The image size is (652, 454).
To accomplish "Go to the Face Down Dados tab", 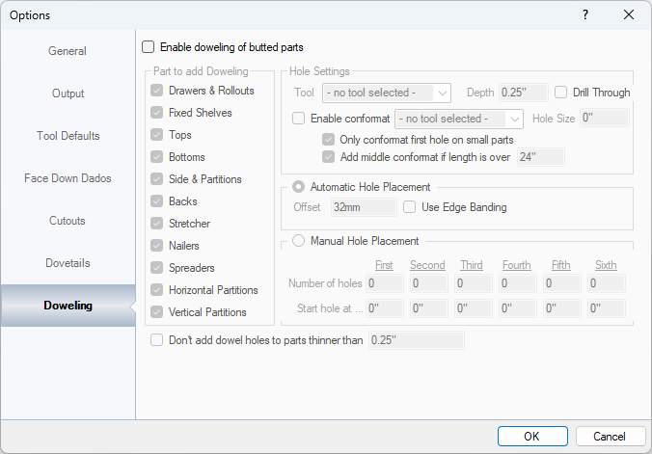I will [68, 178].
